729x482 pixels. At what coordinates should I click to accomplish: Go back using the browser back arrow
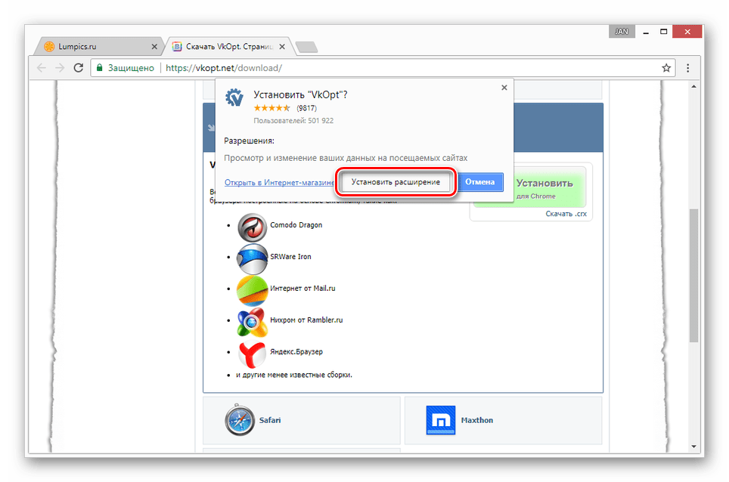tap(42, 68)
